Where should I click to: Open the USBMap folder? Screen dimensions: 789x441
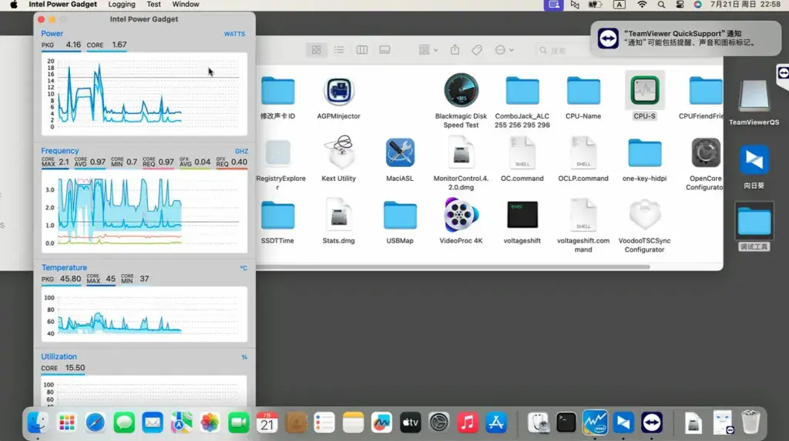coord(400,215)
